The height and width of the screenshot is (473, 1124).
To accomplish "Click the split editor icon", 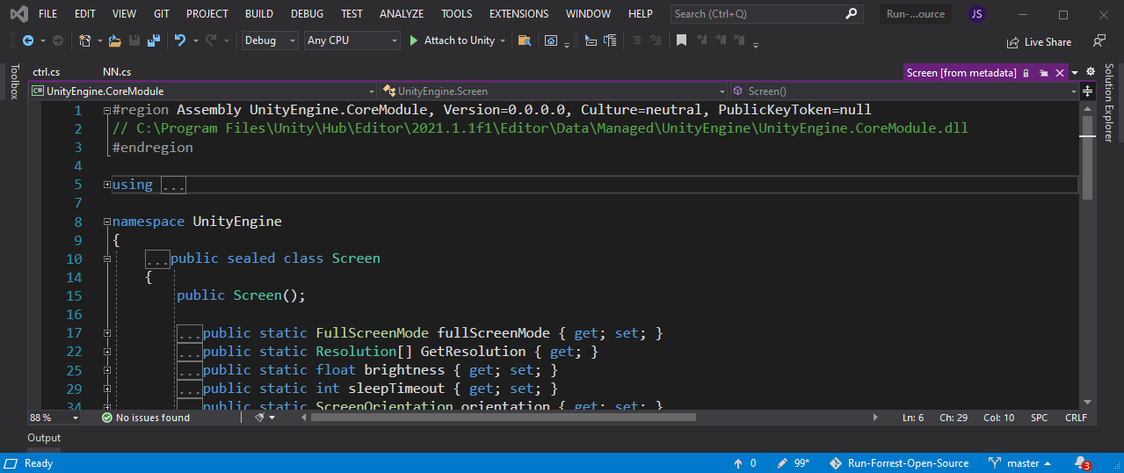I will pyautogui.click(x=1087, y=91).
